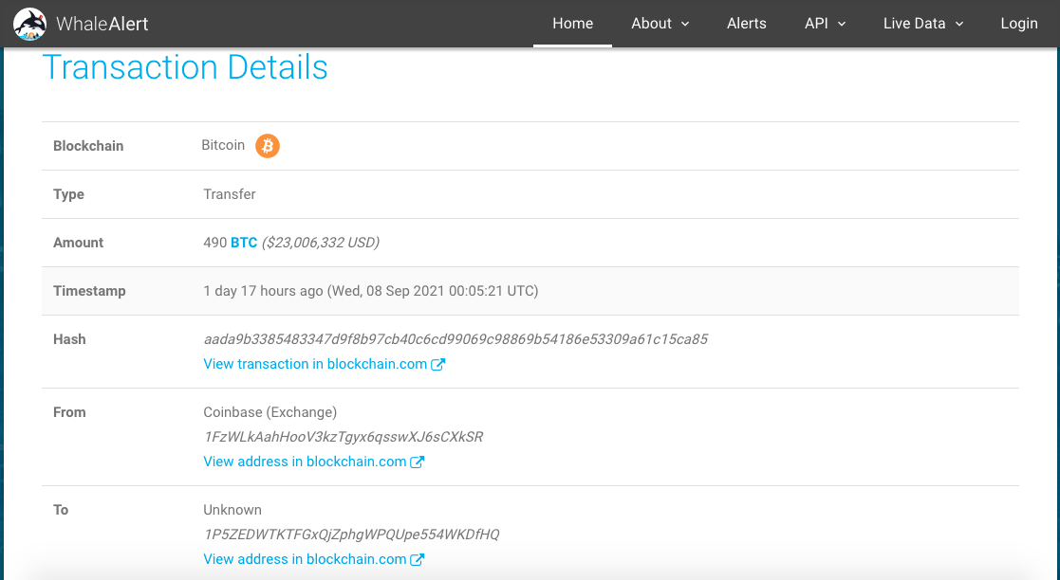
Task: Click external-link icon in the From row
Action: click(418, 462)
